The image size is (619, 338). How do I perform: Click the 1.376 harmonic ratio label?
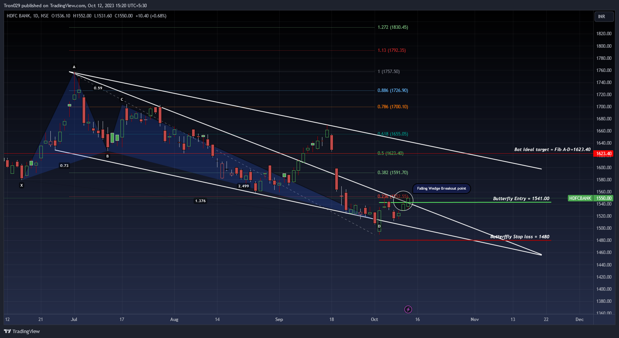pos(200,201)
